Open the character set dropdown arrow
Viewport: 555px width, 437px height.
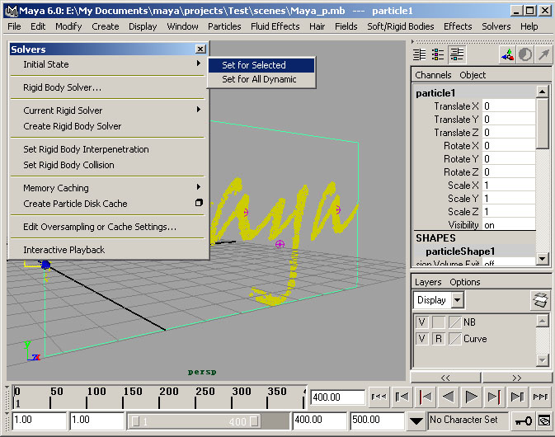coord(418,421)
